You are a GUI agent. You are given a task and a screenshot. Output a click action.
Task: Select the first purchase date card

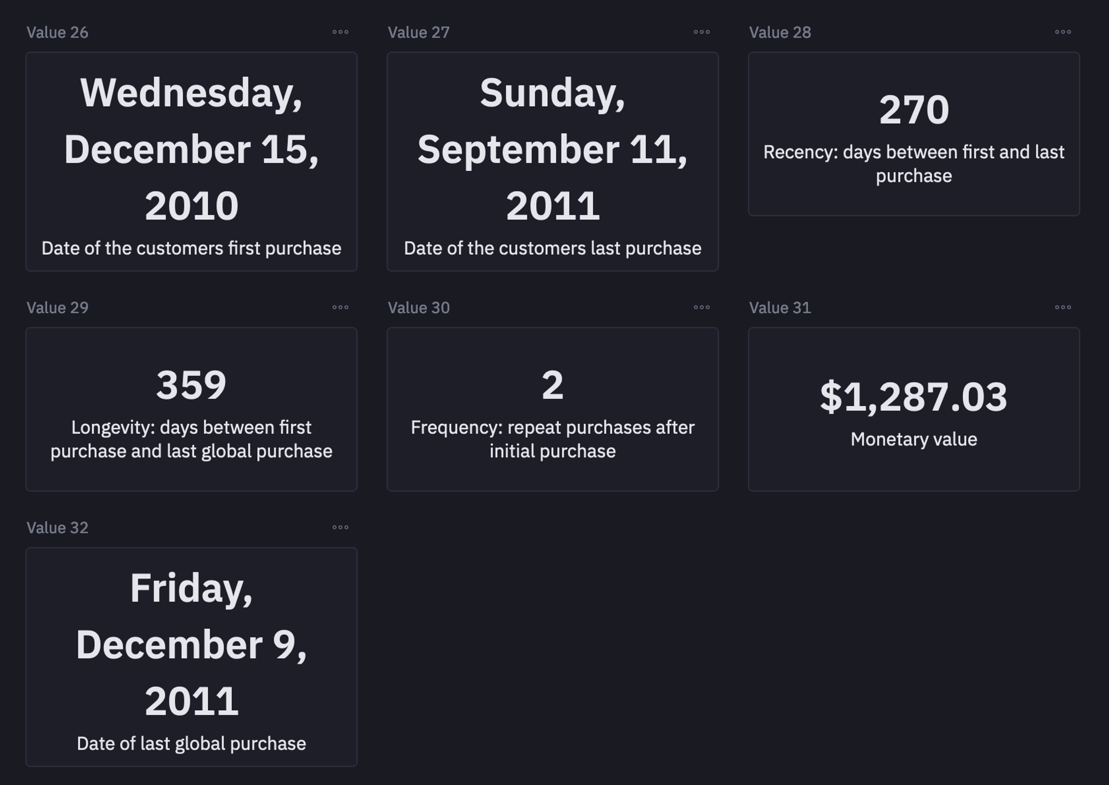pyautogui.click(x=191, y=162)
